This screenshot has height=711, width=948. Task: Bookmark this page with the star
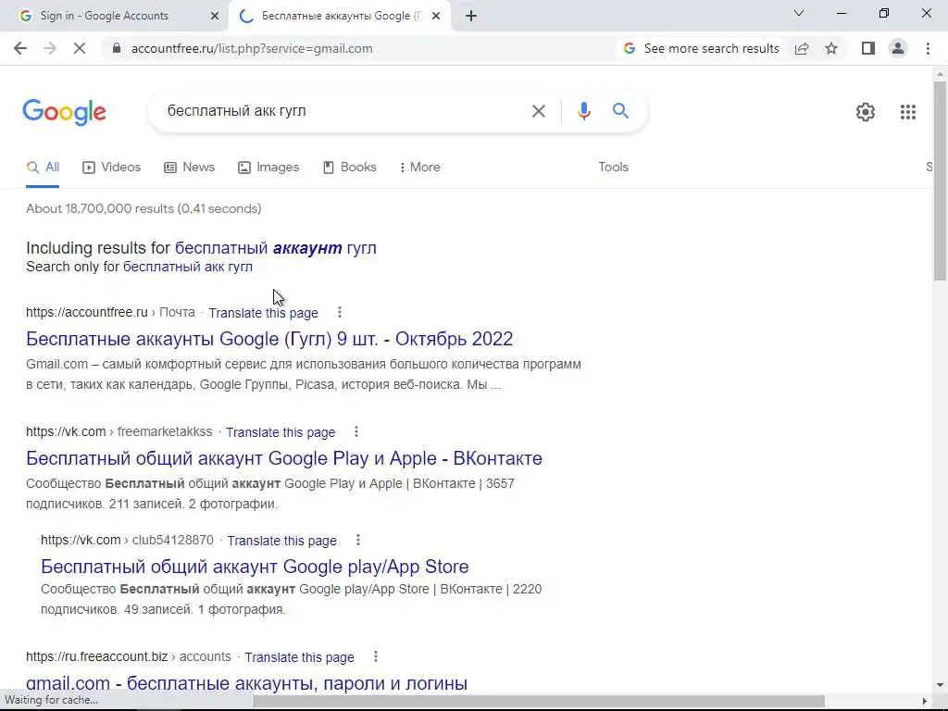pyautogui.click(x=831, y=48)
